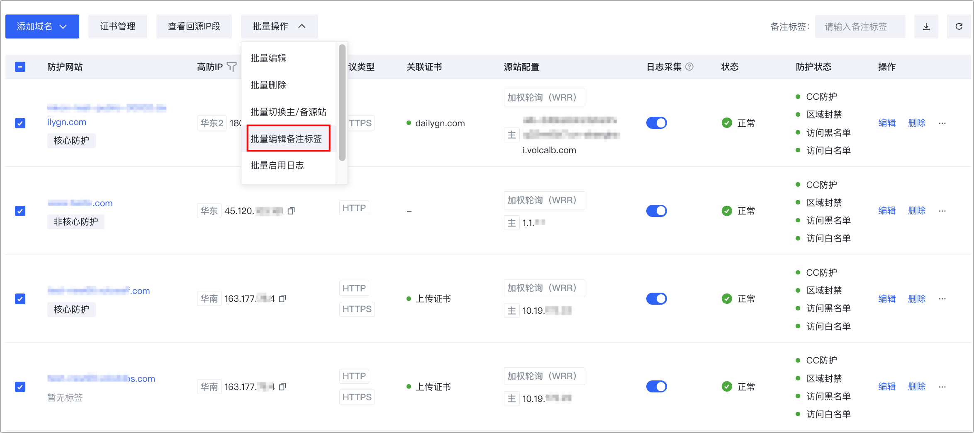
Task: Open the s.com domain link in 暂无标签 row
Action: 101,379
